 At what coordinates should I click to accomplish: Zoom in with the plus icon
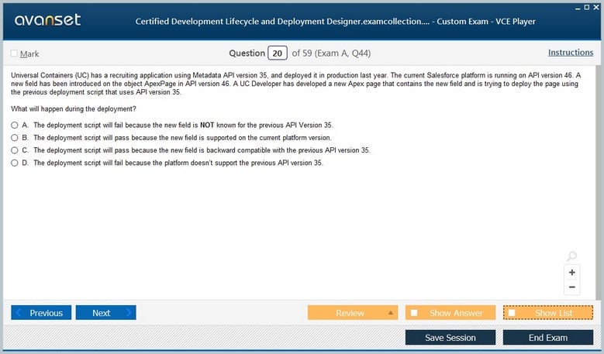point(572,273)
